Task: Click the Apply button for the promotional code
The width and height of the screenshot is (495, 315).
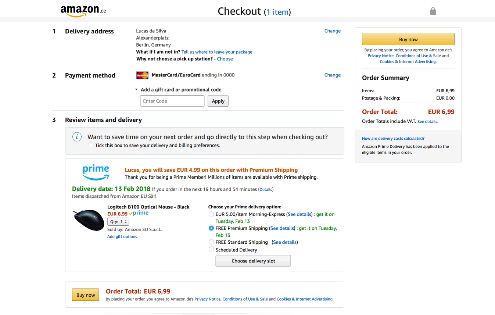Action: pos(218,101)
